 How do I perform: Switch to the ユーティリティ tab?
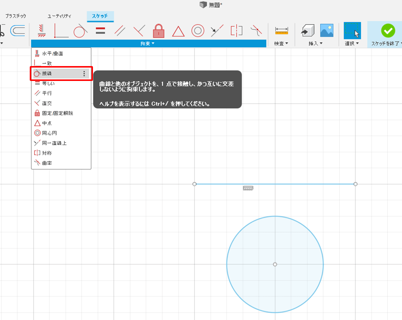click(x=60, y=16)
